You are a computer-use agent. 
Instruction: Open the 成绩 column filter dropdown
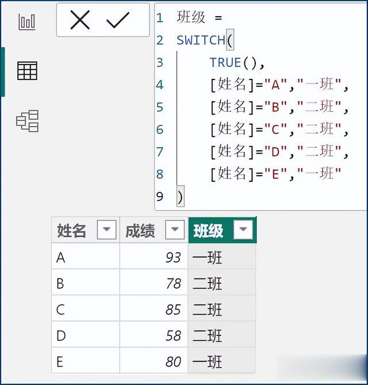[175, 230]
